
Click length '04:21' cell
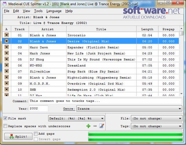(x=147, y=72)
